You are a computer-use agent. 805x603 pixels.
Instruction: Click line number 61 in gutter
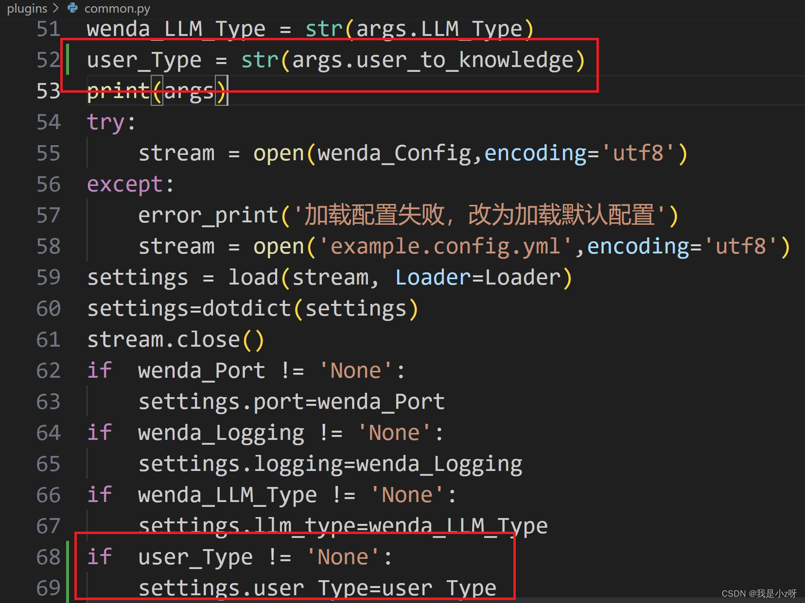click(x=49, y=340)
